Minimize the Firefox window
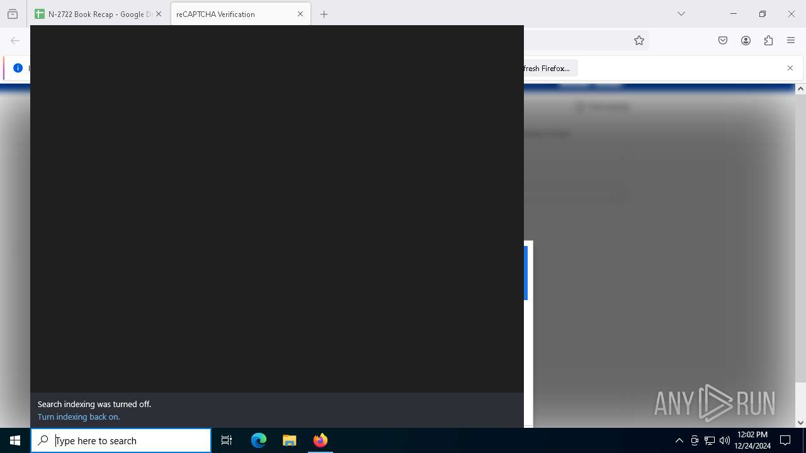Image resolution: width=806 pixels, height=453 pixels. (x=733, y=14)
